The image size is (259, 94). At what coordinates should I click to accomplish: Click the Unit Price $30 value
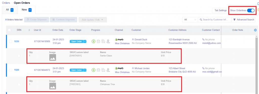[x=163, y=84]
